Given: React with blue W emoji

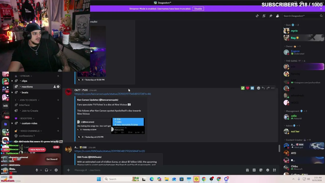Looking at the screenshot, I should 252,88.
